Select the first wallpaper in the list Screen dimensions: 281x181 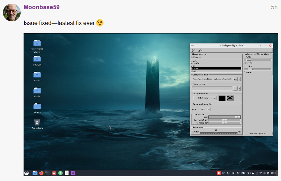[x=216, y=61]
